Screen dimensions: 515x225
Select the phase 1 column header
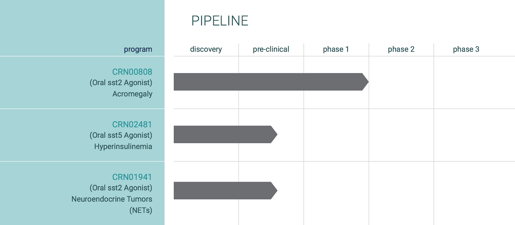pos(336,49)
